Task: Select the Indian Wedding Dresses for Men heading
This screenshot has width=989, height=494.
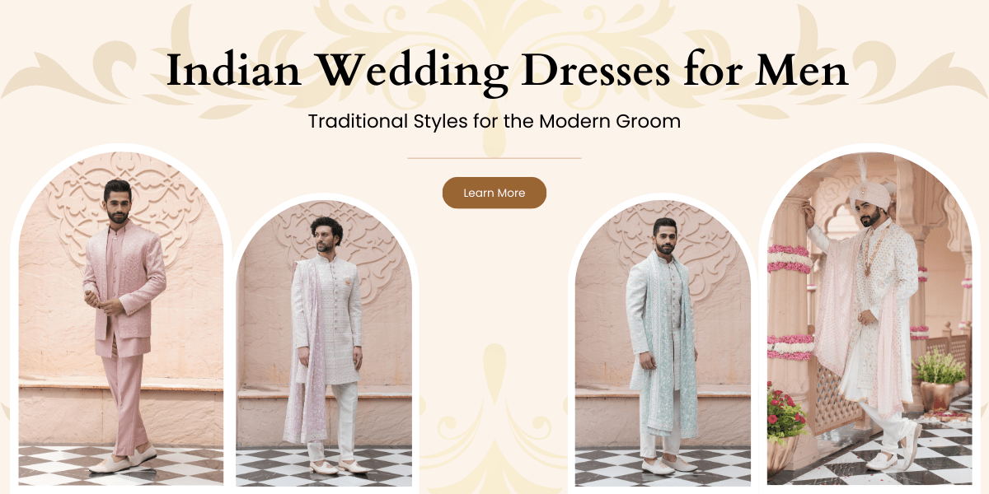Action: 507,72
